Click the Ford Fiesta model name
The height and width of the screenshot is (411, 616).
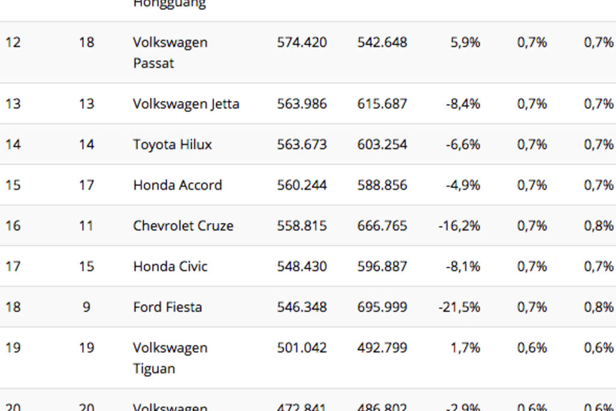[167, 307]
